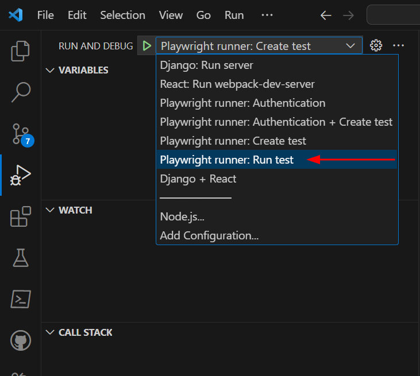Go back with the left arrow
420x376 pixels.
tap(326, 15)
